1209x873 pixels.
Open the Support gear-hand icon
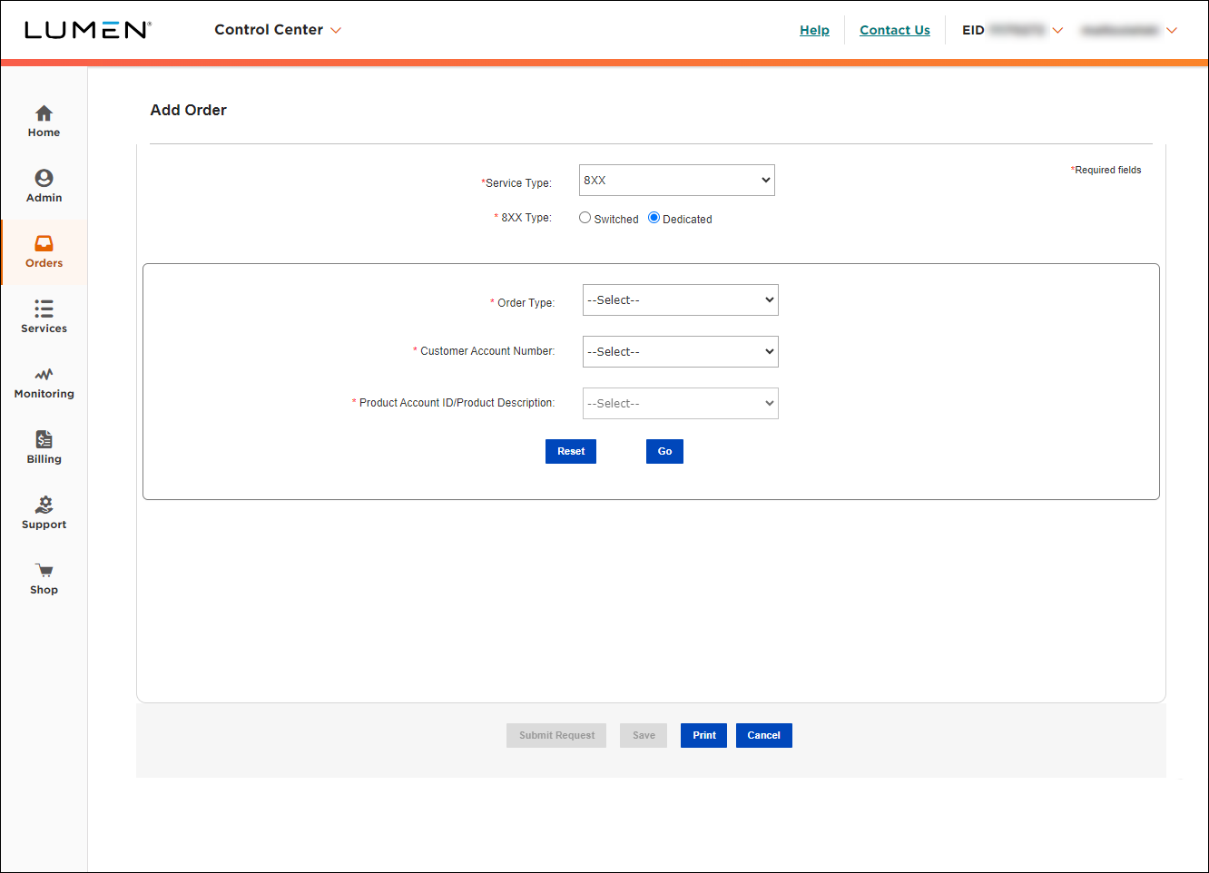click(44, 505)
